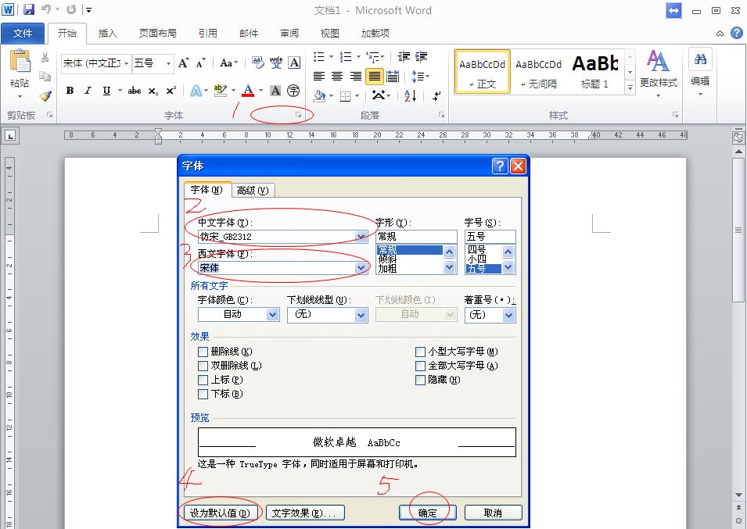Open the dialog Help question mark
Viewport: 747px width, 529px height.
point(500,166)
